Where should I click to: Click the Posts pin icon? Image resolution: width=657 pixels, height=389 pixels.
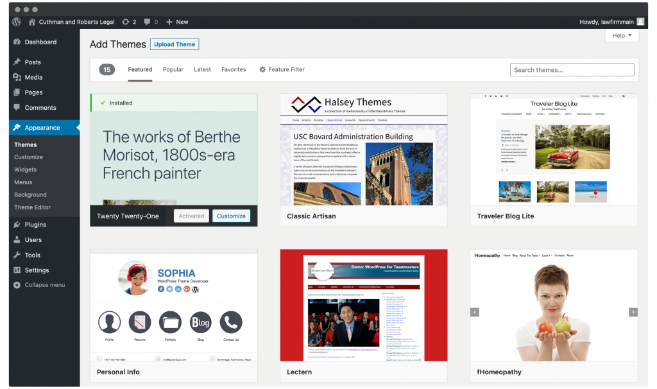(17, 62)
